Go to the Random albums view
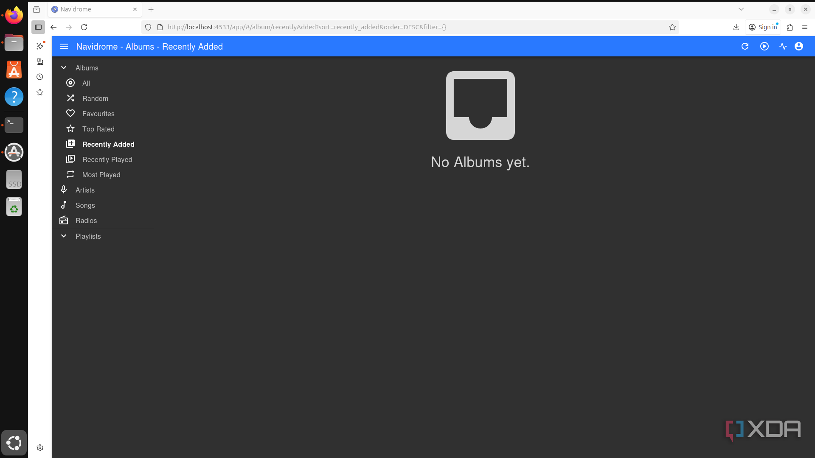This screenshot has width=815, height=458. (x=95, y=98)
